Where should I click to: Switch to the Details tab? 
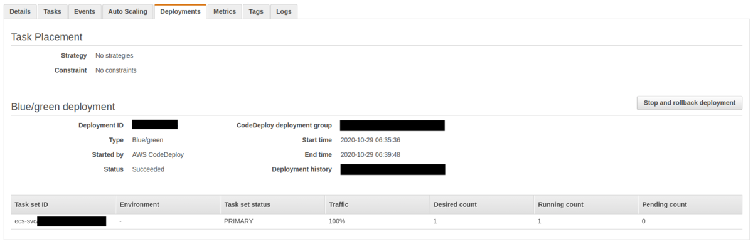click(x=20, y=11)
